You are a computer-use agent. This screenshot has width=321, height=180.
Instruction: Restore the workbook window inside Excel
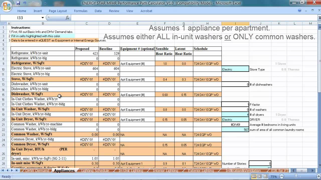point(312,10)
